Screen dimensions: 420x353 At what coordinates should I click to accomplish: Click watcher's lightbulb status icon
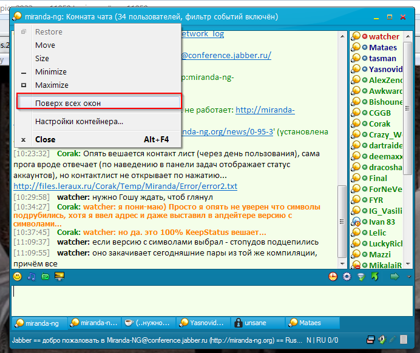click(x=356, y=36)
